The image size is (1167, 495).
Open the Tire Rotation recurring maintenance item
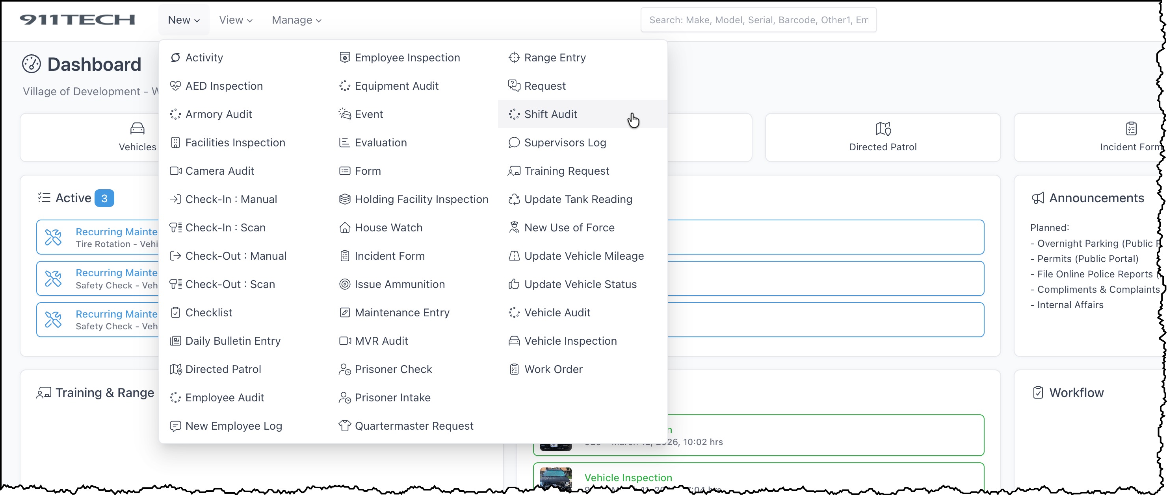pyautogui.click(x=116, y=237)
